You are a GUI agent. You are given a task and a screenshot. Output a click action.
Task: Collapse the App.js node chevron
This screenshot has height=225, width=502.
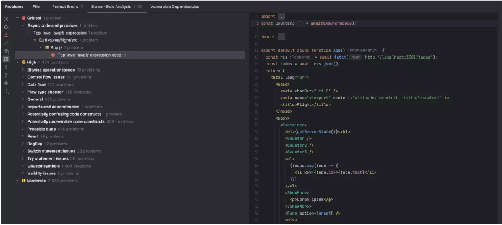coord(41,47)
